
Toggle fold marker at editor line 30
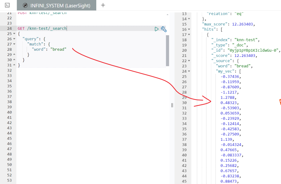tap(14, 60)
